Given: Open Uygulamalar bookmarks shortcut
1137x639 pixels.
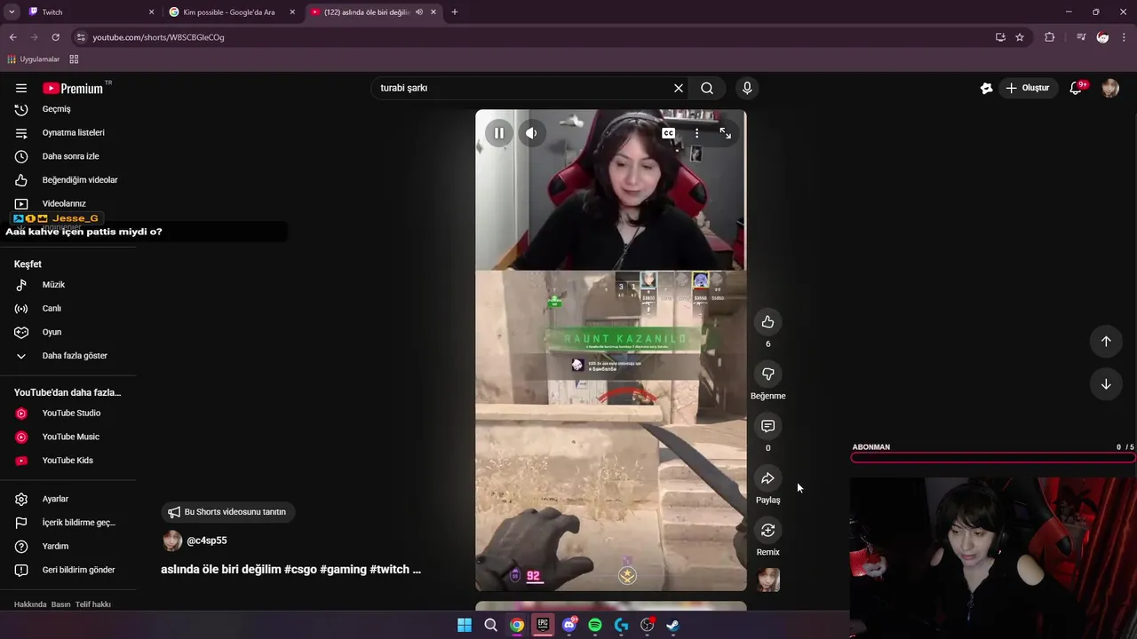Looking at the screenshot, I should [x=33, y=59].
